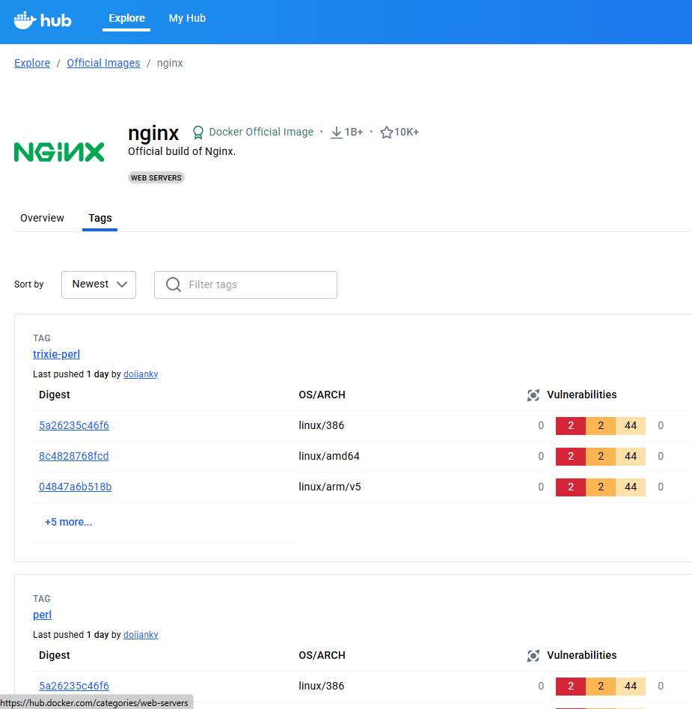The height and width of the screenshot is (709, 692).
Task: Click Vulnerabilities scan icon in perl section
Action: (533, 656)
